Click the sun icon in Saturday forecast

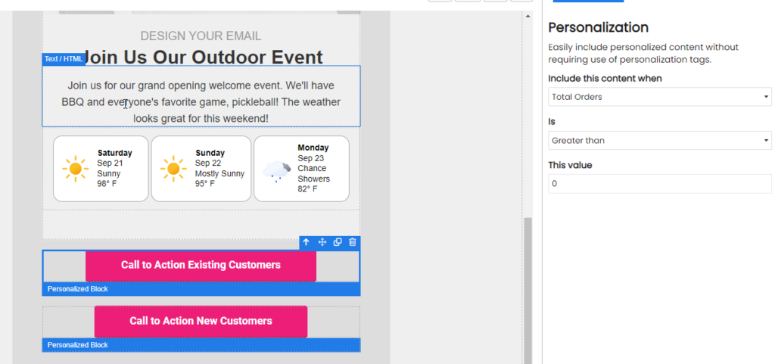(x=75, y=169)
